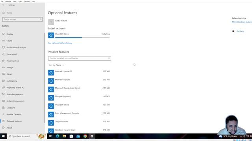Select Steps Recorder feature icon
Image resolution: width=252 pixels, height=141 pixels.
tap(51, 123)
